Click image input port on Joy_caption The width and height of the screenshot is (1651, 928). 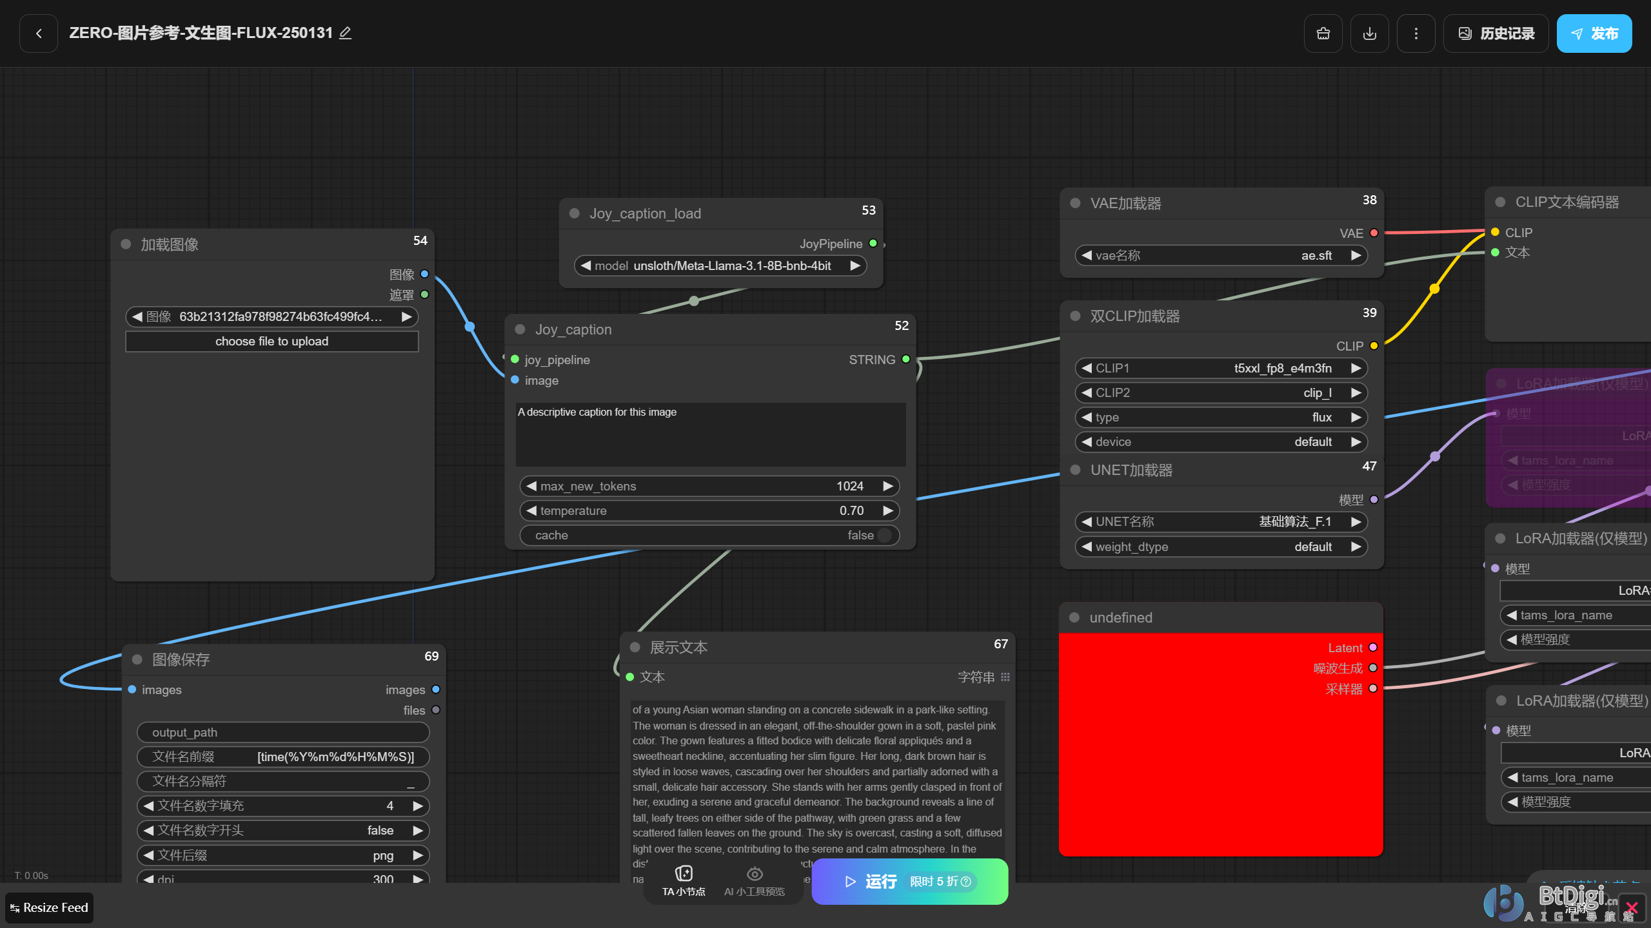(515, 380)
